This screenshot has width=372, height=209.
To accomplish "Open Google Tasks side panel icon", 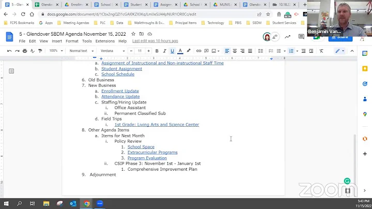I will tap(365, 84).
